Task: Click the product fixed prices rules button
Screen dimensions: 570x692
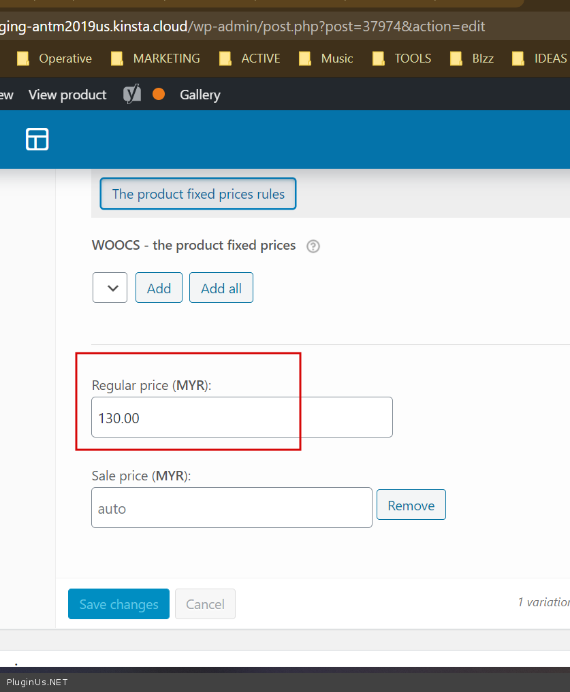Action: 198,194
